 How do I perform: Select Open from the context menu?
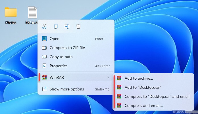coord(55,39)
